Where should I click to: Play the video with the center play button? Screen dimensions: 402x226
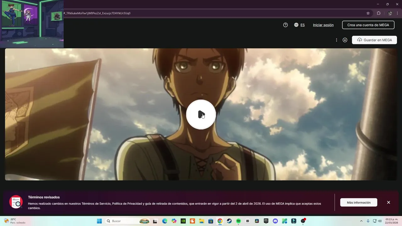[201, 115]
